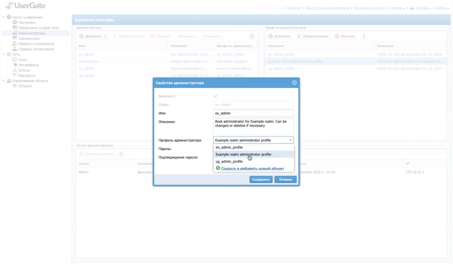Click the Имя input field
Viewport: 453px width, 264px height.
[x=253, y=113]
